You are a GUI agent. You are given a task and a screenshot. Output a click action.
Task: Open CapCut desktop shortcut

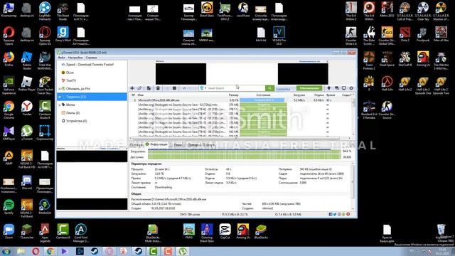225,231
